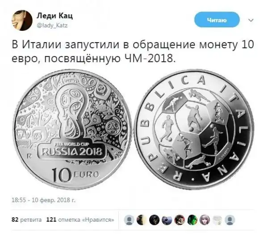Open first liker's gray default avatar

(x=129, y=220)
